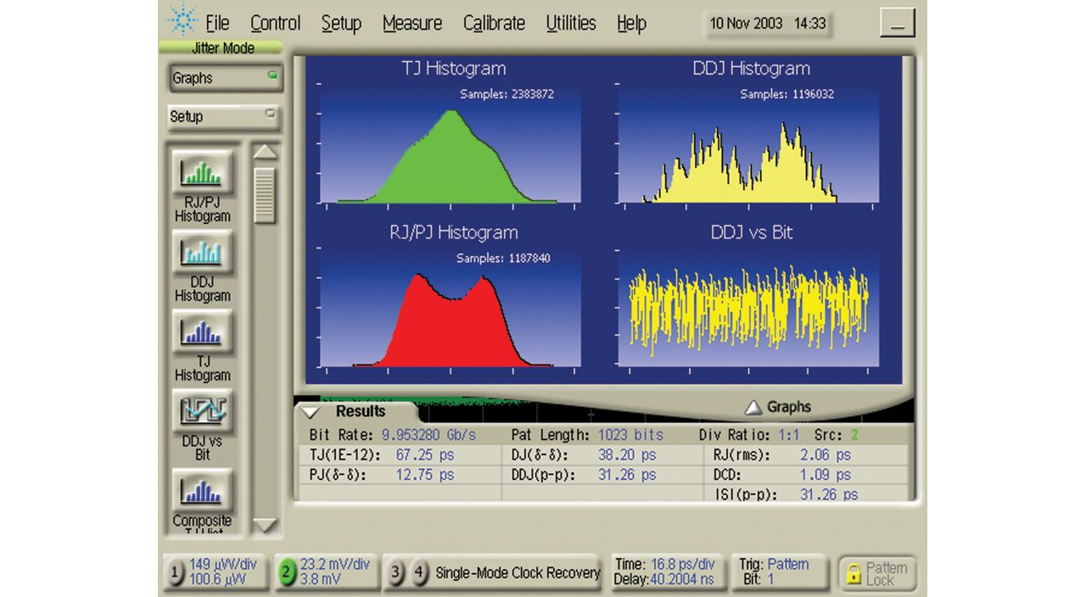Viewport: 1086px width, 597px height.
Task: Toggle channel 4 number button
Action: pos(419,573)
